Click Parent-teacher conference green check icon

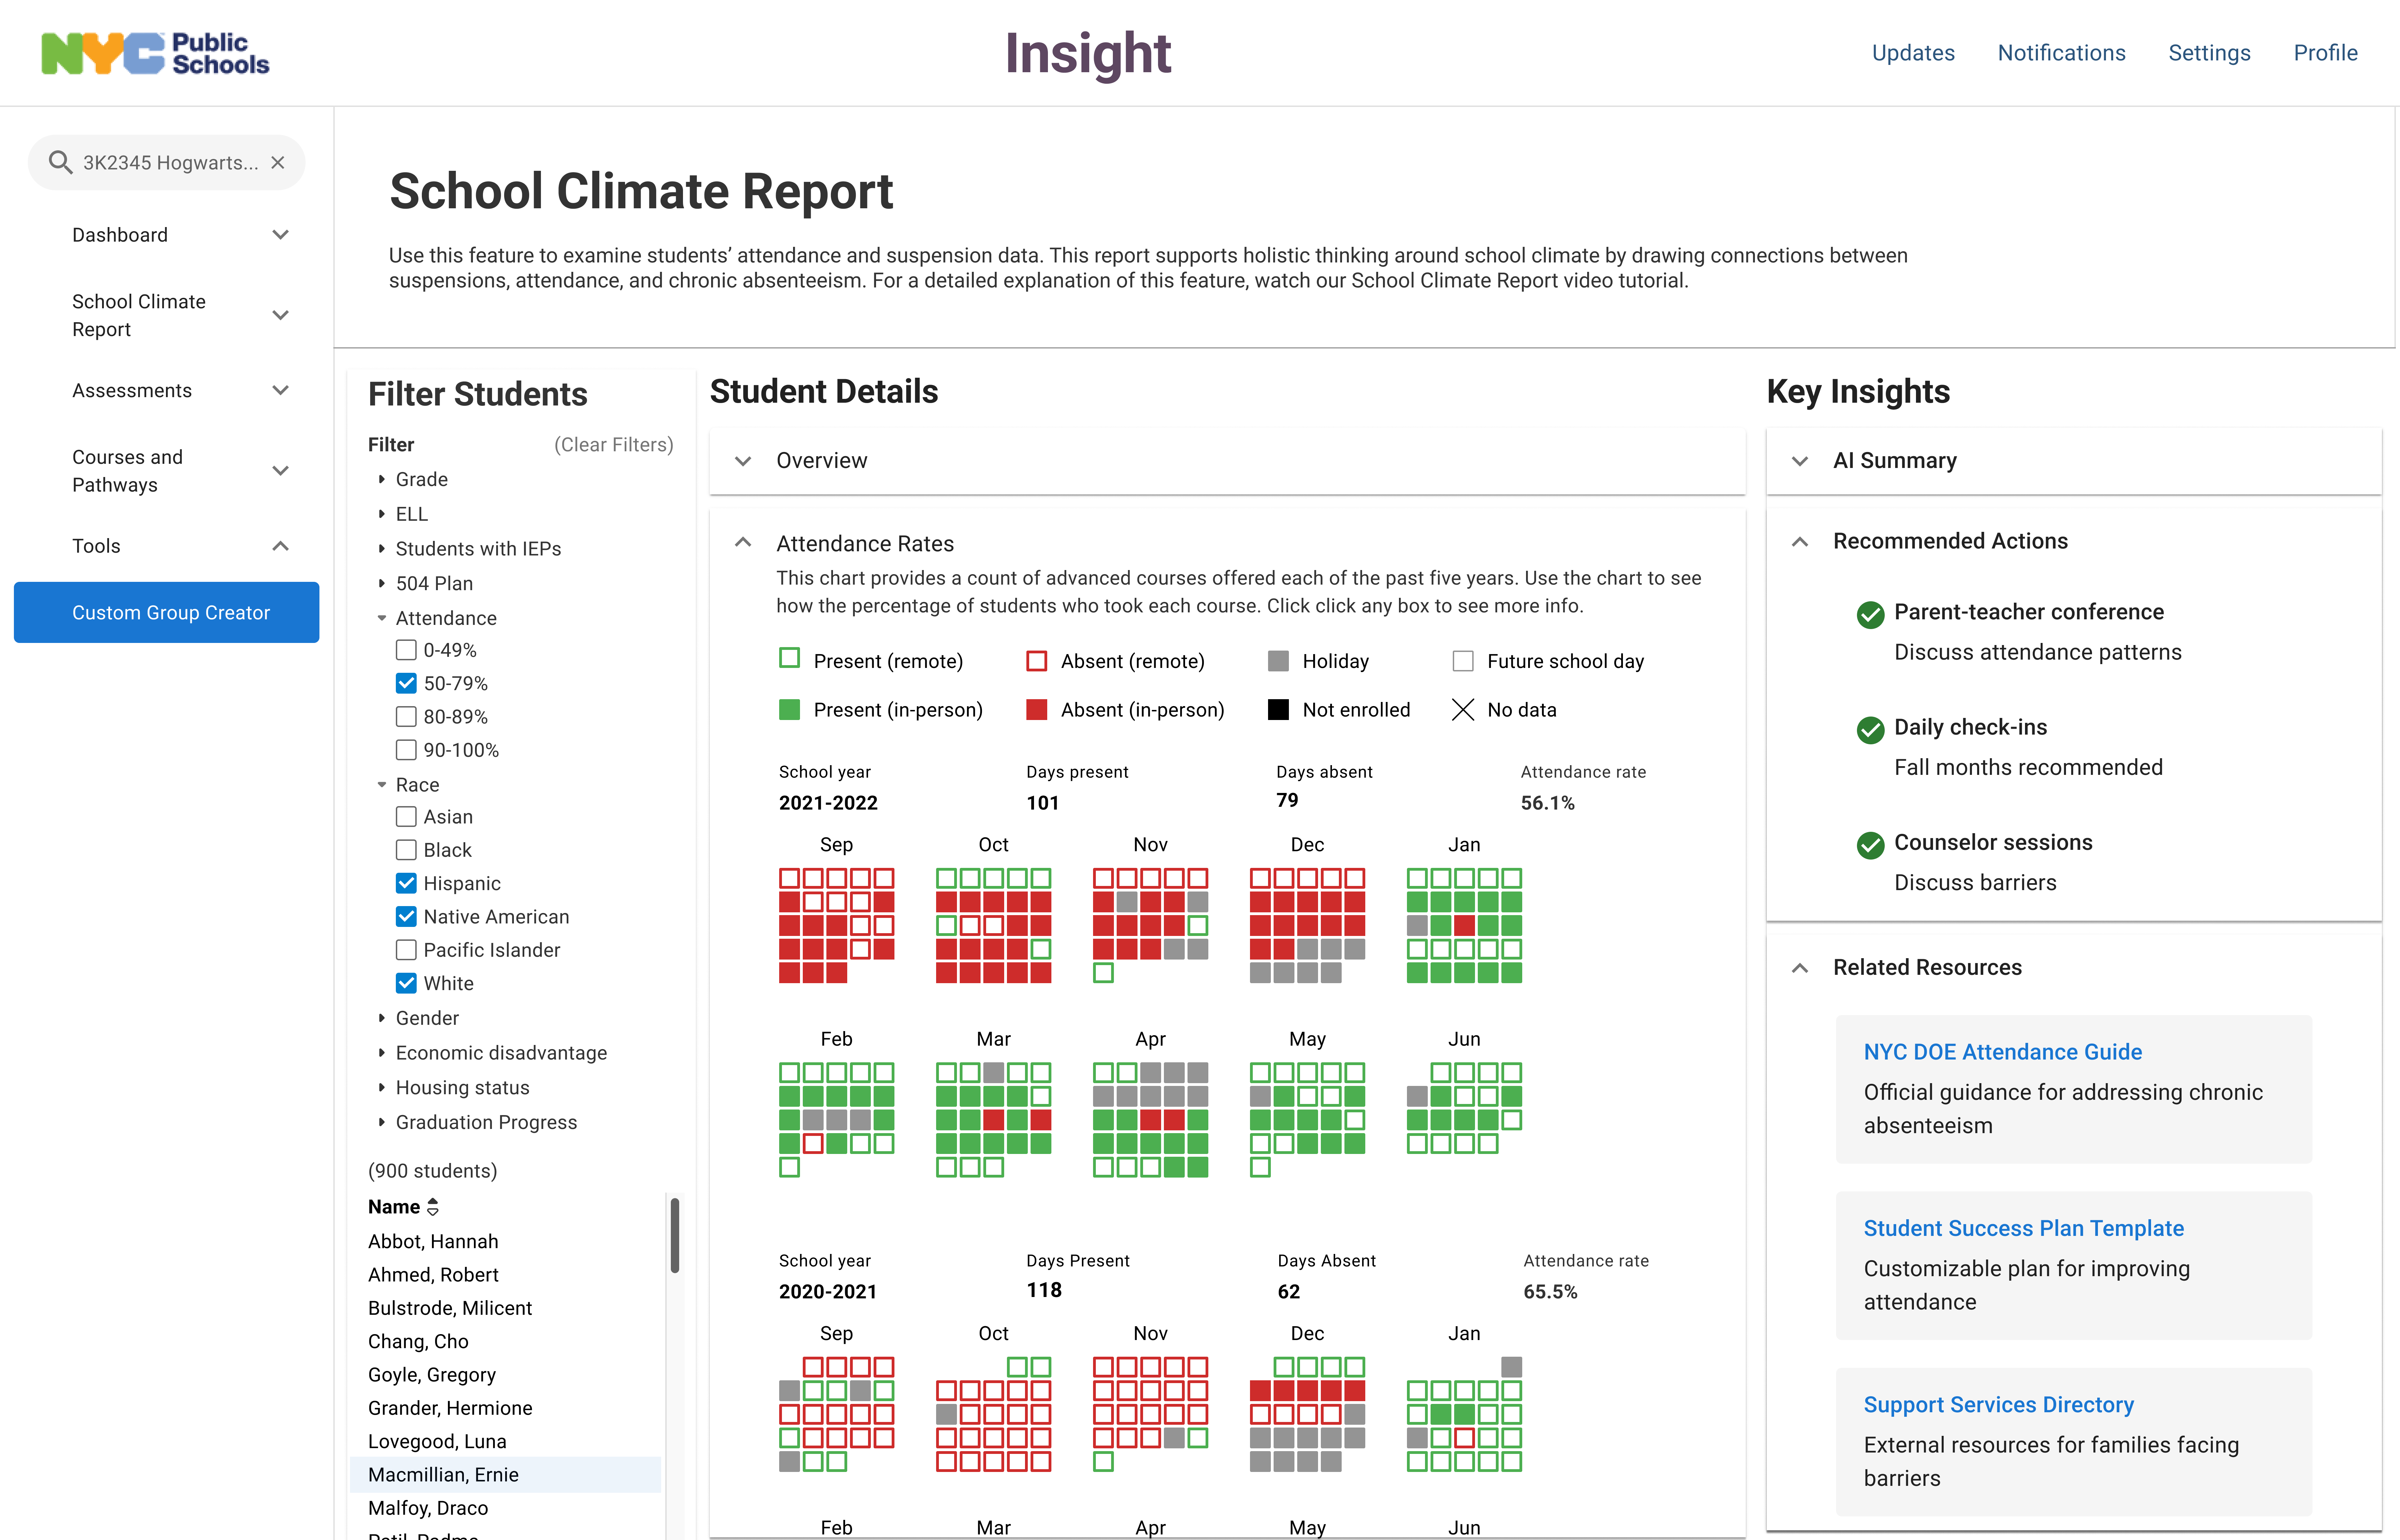tap(1870, 614)
